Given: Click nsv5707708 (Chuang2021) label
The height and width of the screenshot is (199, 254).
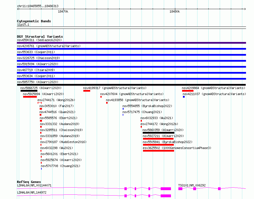Looking at the screenshot, I should click(61, 166).
